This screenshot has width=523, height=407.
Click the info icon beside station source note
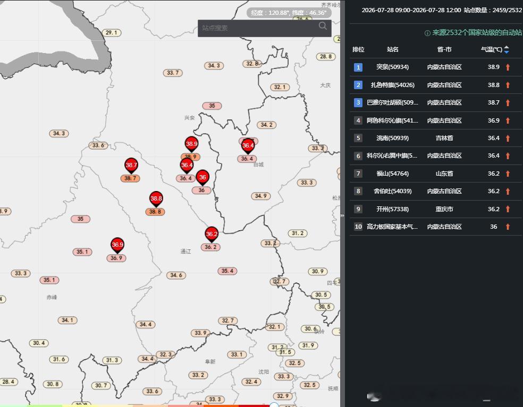click(x=427, y=33)
